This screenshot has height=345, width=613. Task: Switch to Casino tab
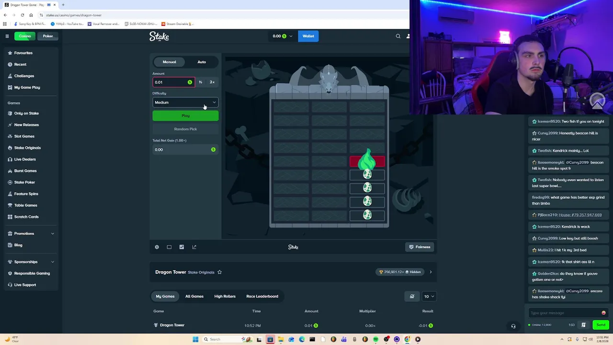(25, 36)
